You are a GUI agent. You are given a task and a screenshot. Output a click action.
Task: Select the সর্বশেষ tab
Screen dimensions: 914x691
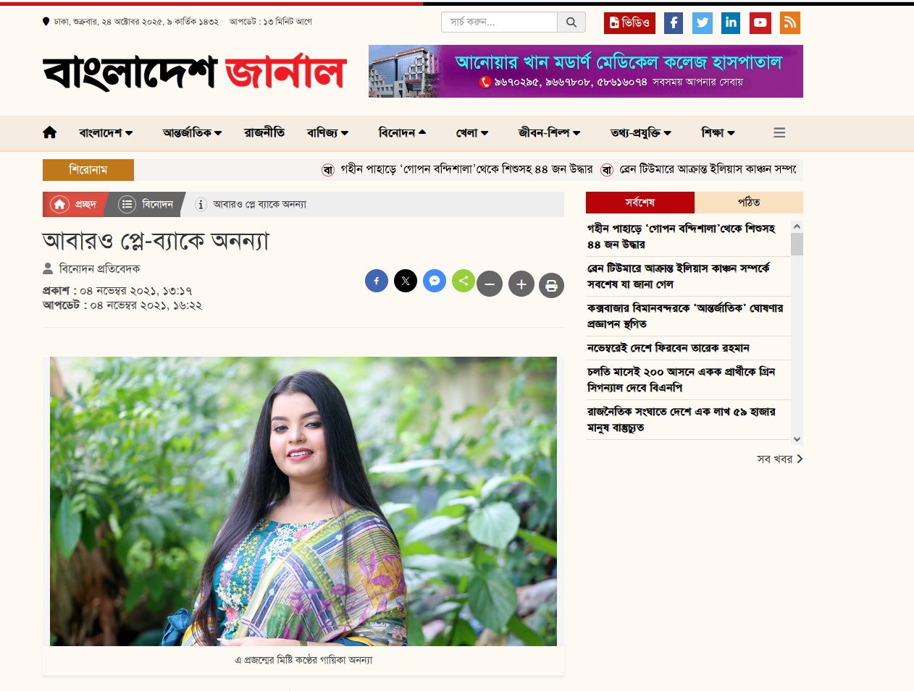coord(640,203)
